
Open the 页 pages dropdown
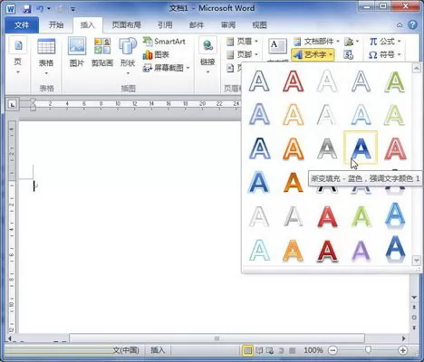[x=18, y=56]
